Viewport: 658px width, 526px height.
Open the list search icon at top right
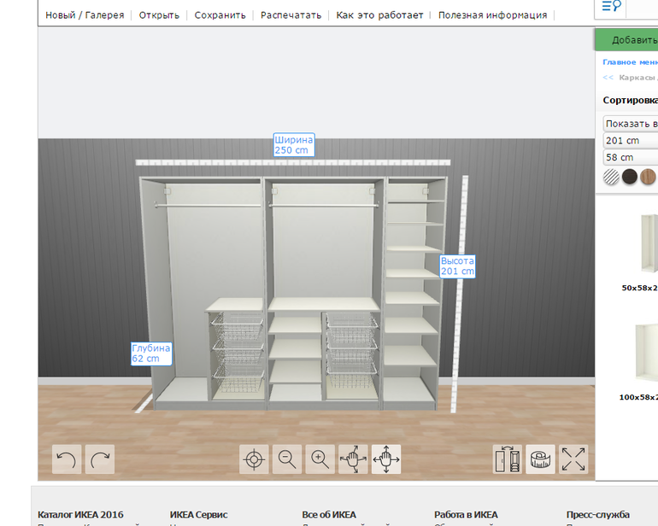(x=610, y=7)
